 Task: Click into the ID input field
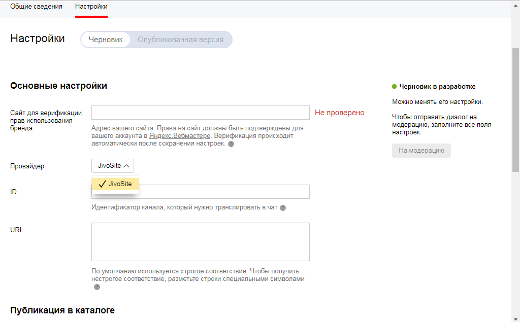[223, 192]
